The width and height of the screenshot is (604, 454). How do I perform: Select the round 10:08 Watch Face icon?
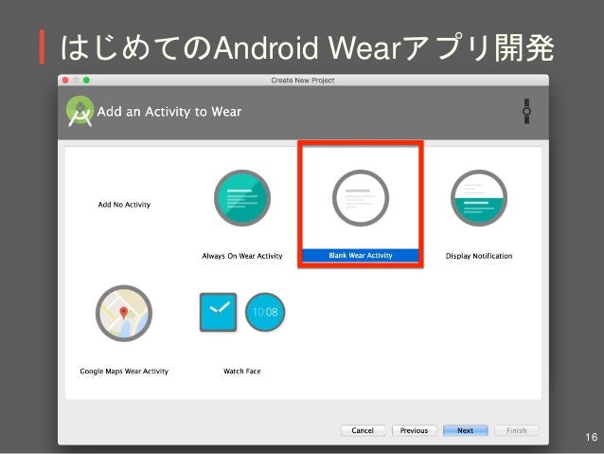[265, 312]
